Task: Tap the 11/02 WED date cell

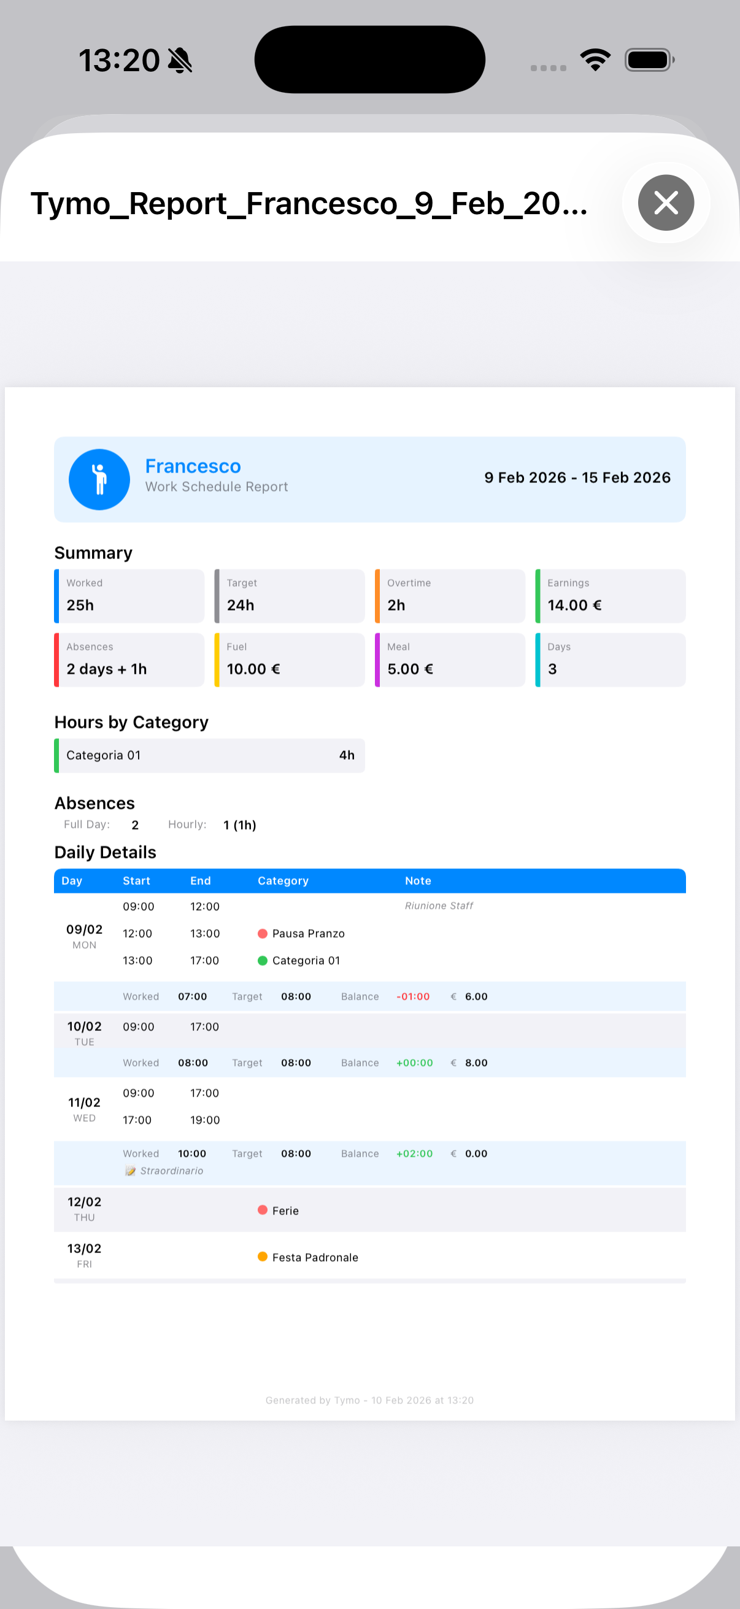Action: click(84, 1109)
